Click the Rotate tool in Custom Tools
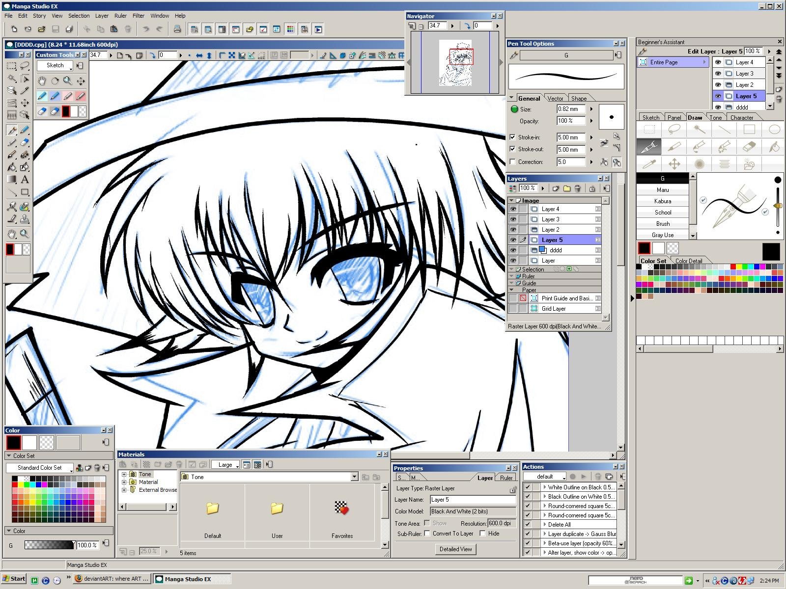The width and height of the screenshot is (786, 589). tap(55, 81)
